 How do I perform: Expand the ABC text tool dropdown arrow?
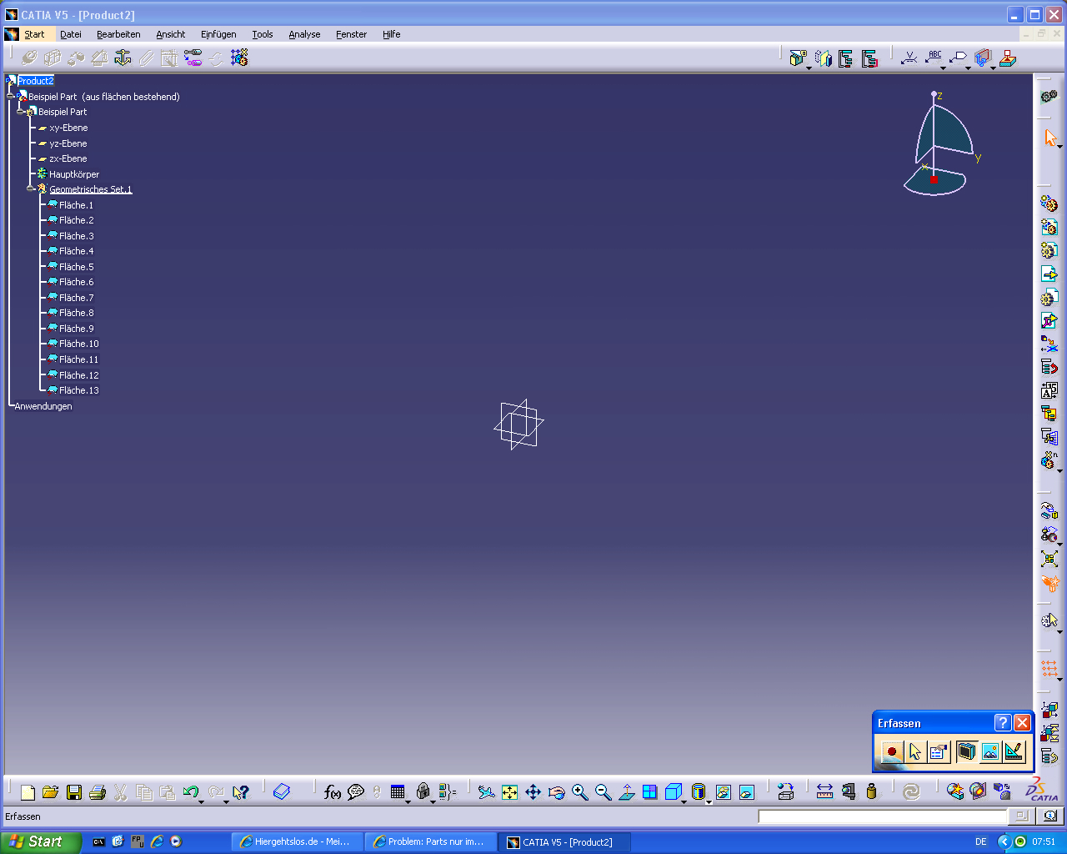pyautogui.click(x=944, y=68)
